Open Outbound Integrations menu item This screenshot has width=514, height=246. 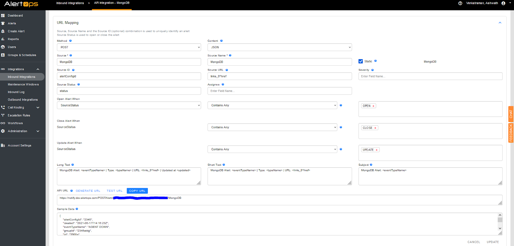click(23, 100)
